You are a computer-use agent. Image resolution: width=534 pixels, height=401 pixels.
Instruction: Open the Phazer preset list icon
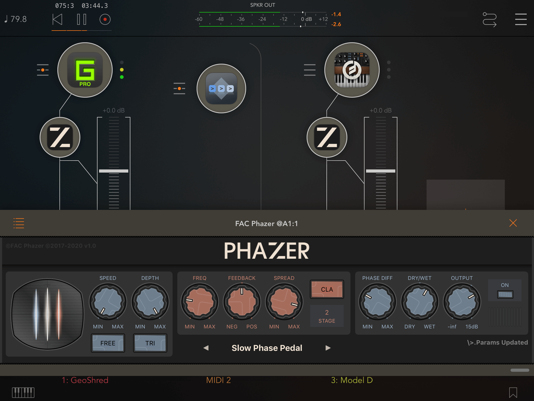[x=19, y=223]
